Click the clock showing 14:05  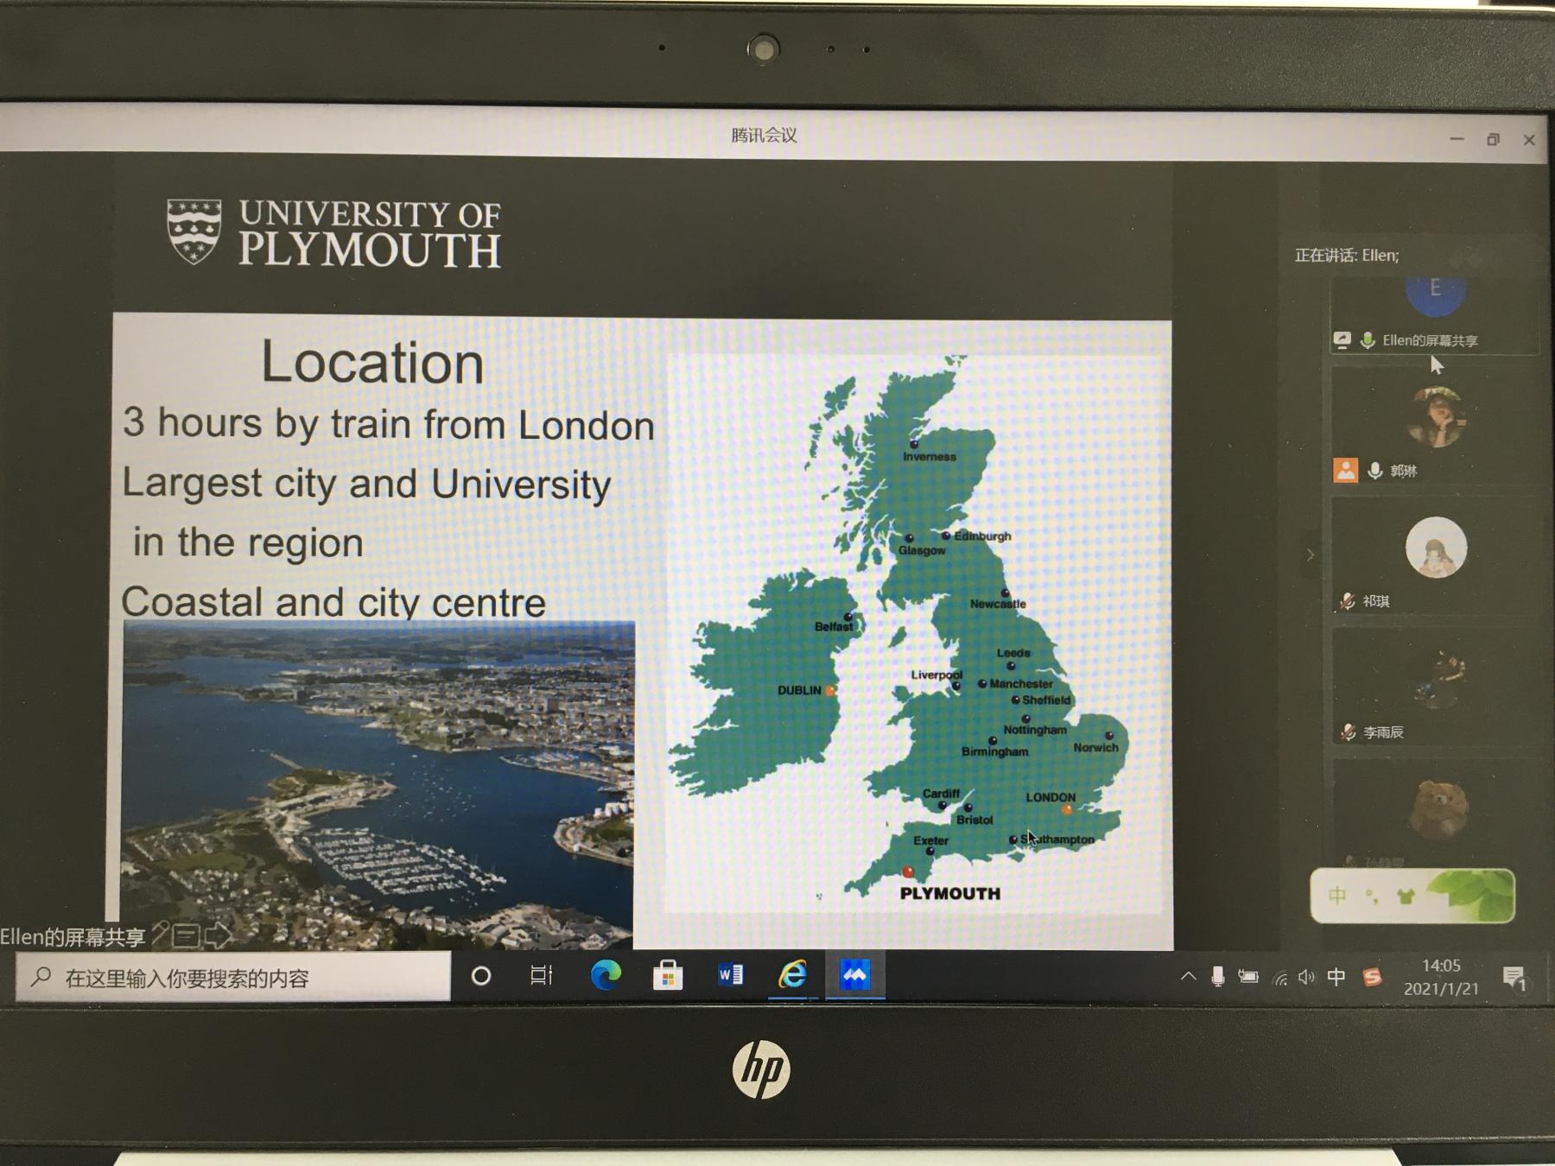click(1441, 977)
